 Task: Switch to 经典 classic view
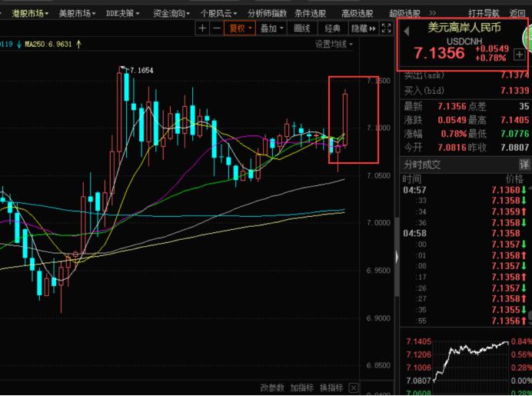(332, 28)
